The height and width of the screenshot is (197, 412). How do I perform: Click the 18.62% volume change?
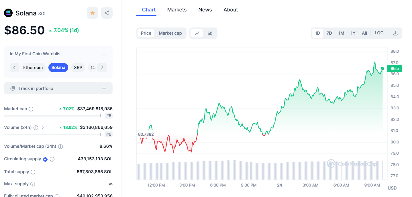[x=68, y=127]
